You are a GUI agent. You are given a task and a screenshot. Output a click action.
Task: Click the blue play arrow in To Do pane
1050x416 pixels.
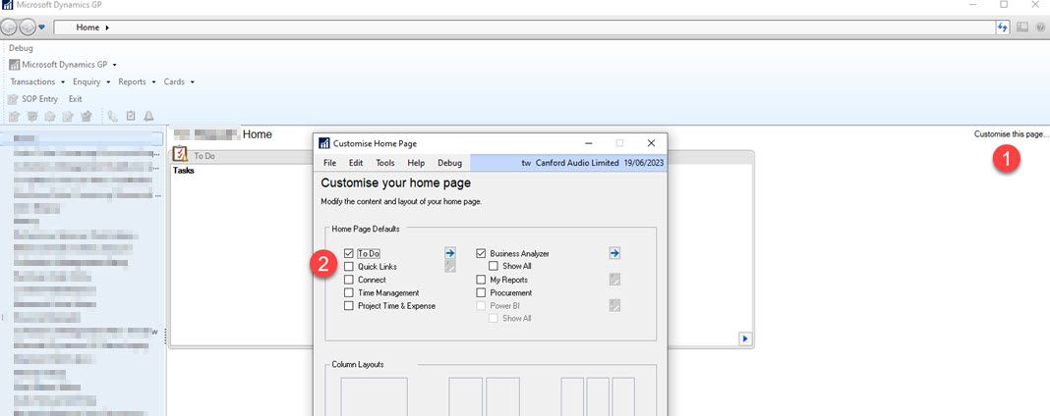click(745, 338)
